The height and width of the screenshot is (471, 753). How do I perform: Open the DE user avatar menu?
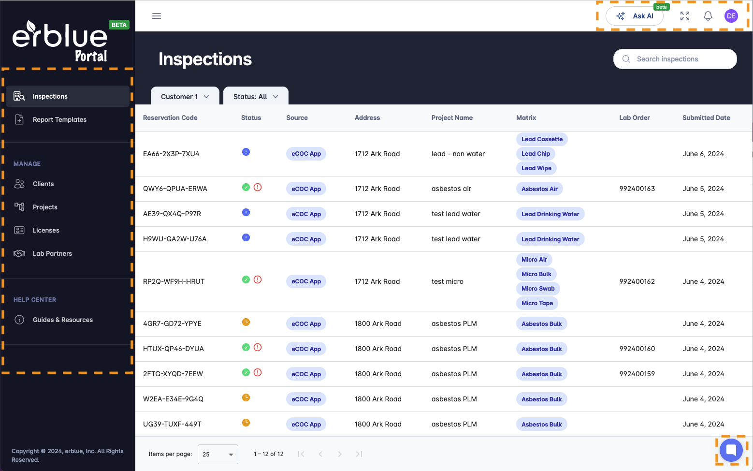point(731,16)
